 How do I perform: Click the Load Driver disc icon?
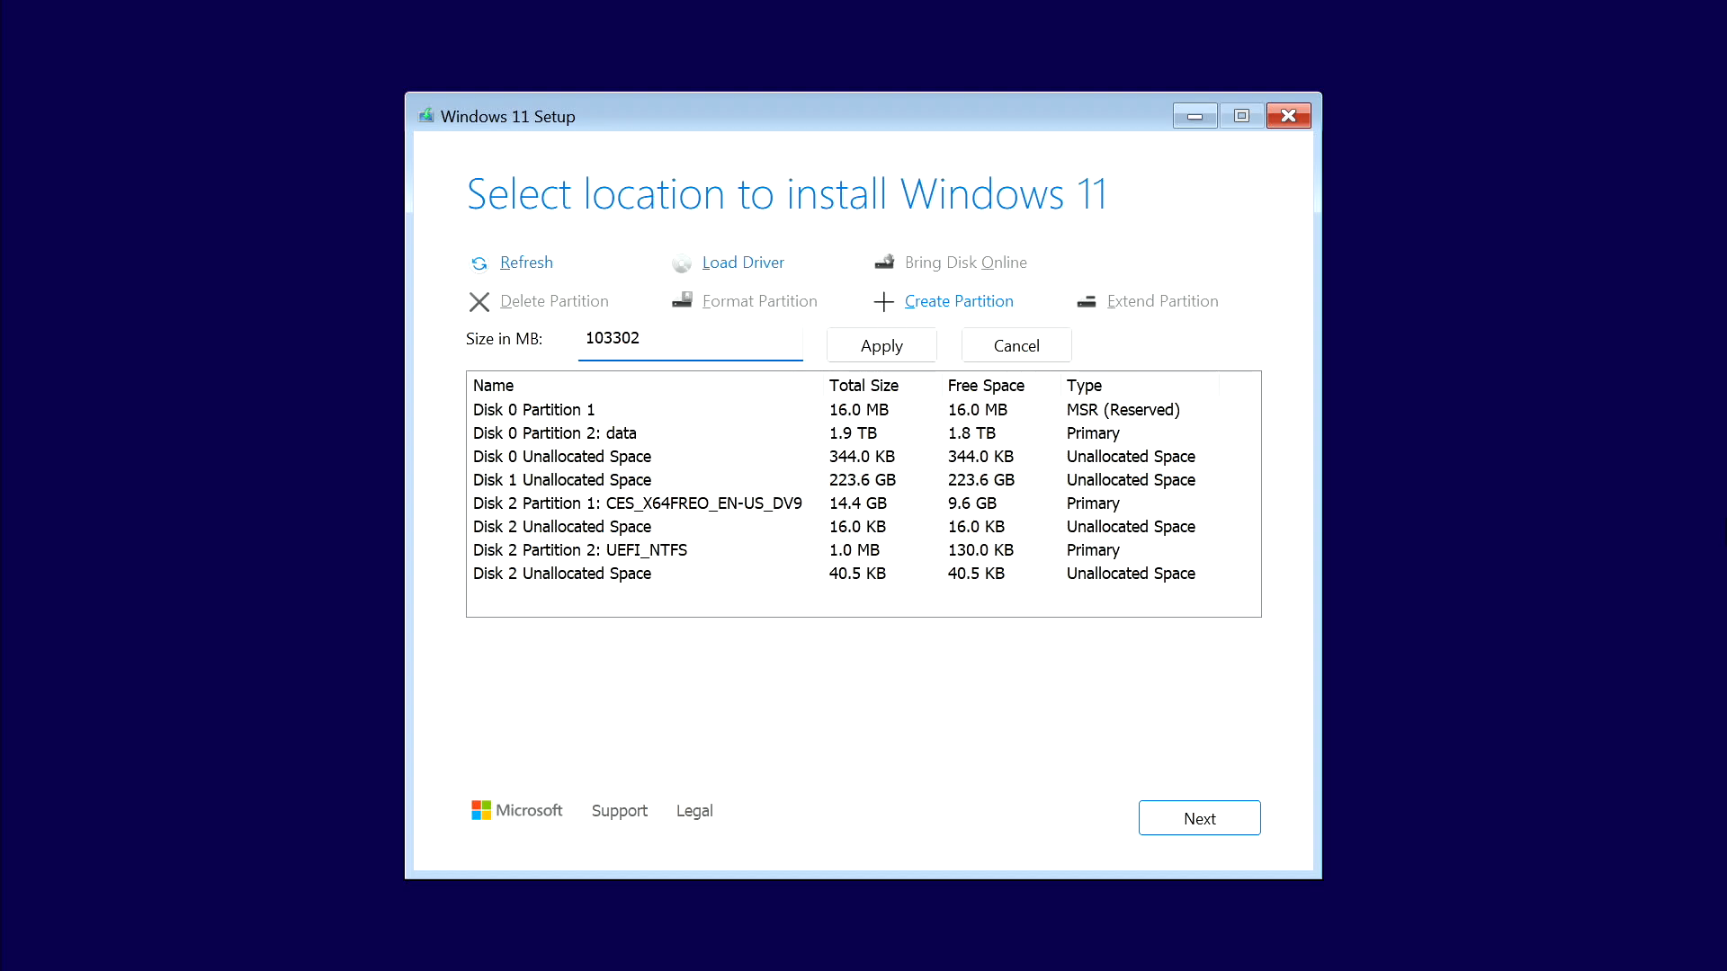click(682, 263)
